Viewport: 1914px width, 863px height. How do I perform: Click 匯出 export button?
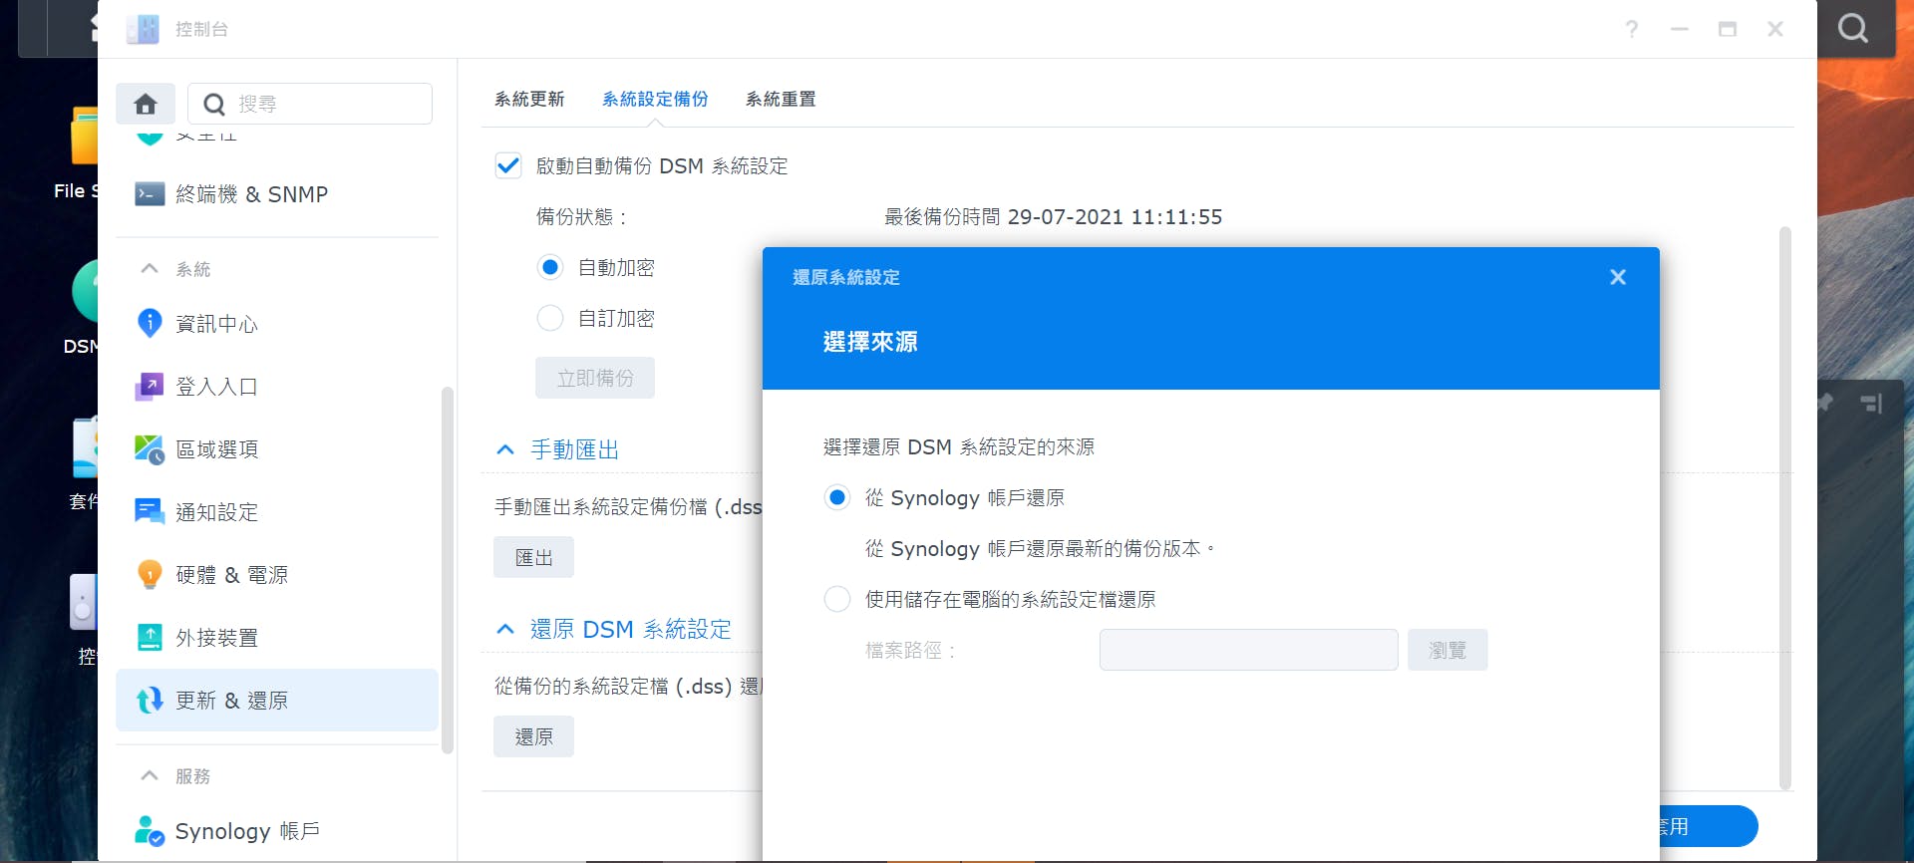pyautogui.click(x=533, y=557)
